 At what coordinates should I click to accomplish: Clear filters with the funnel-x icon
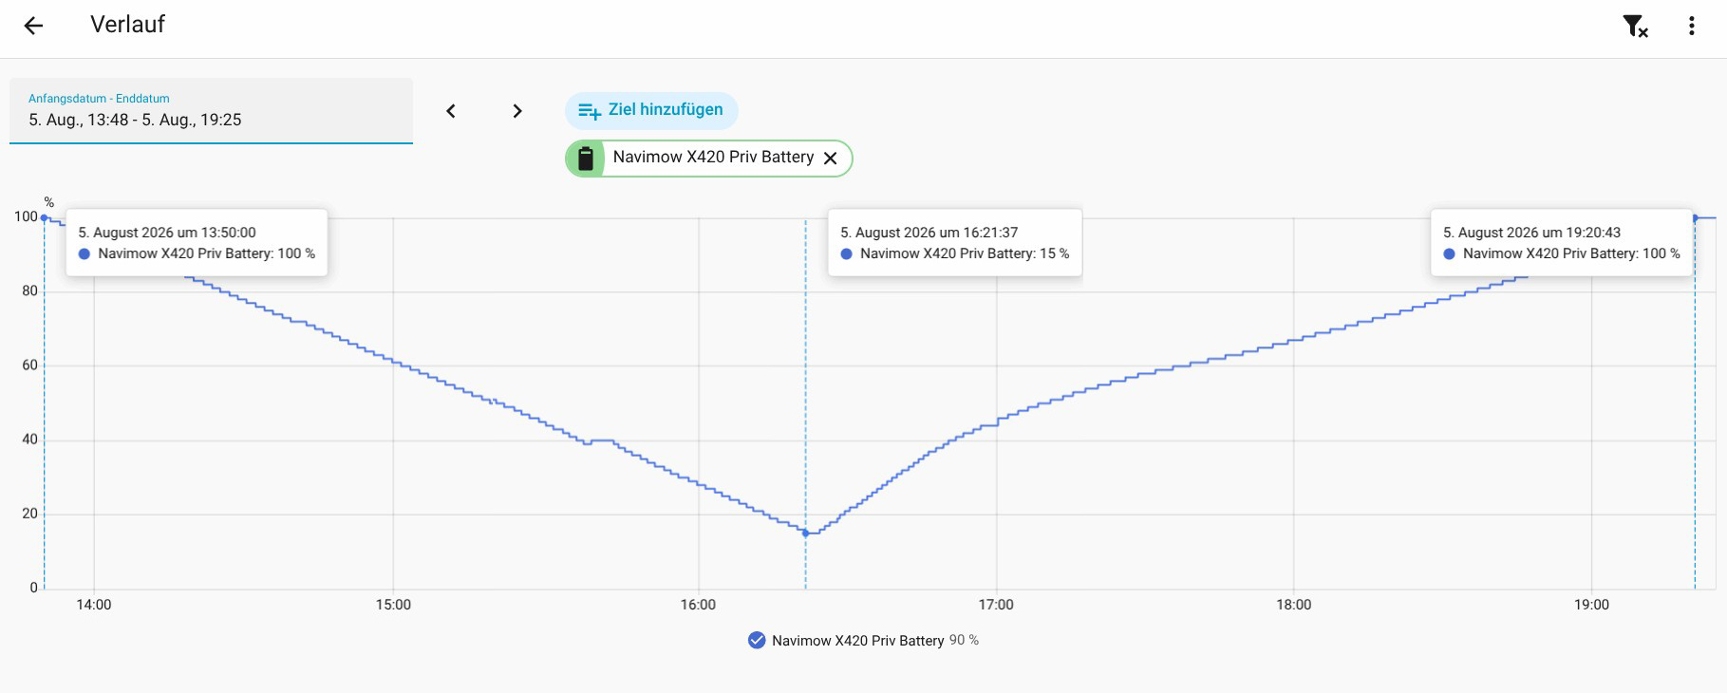pyautogui.click(x=1635, y=26)
